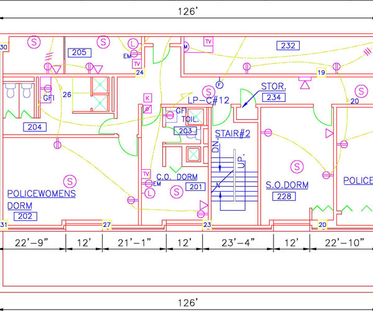Click the yellow column tag 31
This screenshot has height=311, width=373.
coord(4,225)
